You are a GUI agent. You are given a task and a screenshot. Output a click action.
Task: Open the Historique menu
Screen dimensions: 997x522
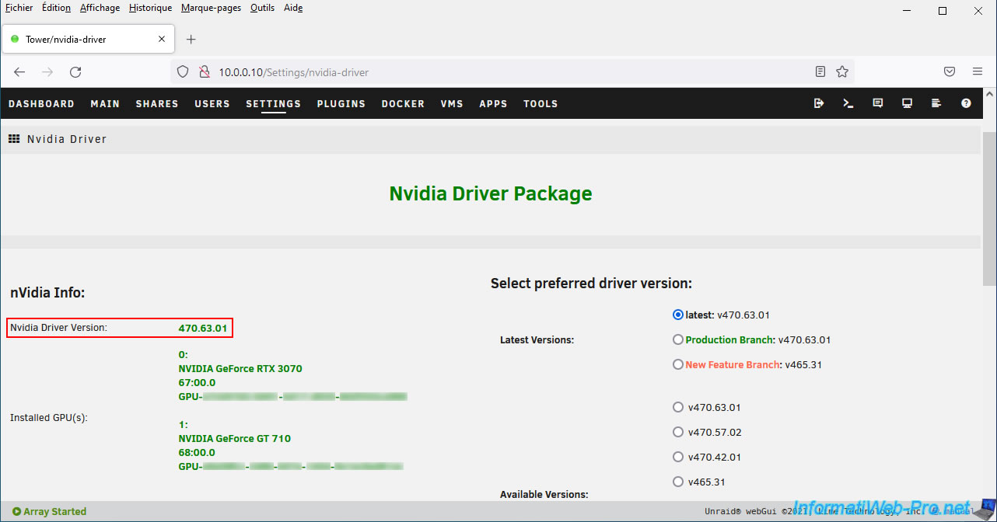pyautogui.click(x=150, y=8)
